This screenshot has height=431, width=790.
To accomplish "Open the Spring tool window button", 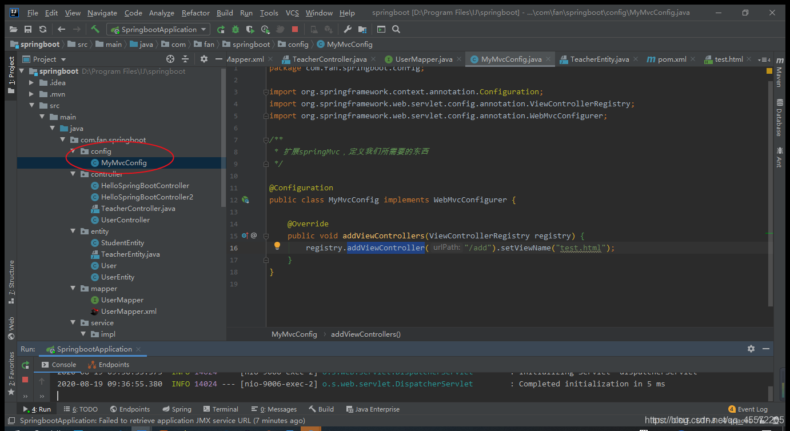I will pyautogui.click(x=177, y=409).
